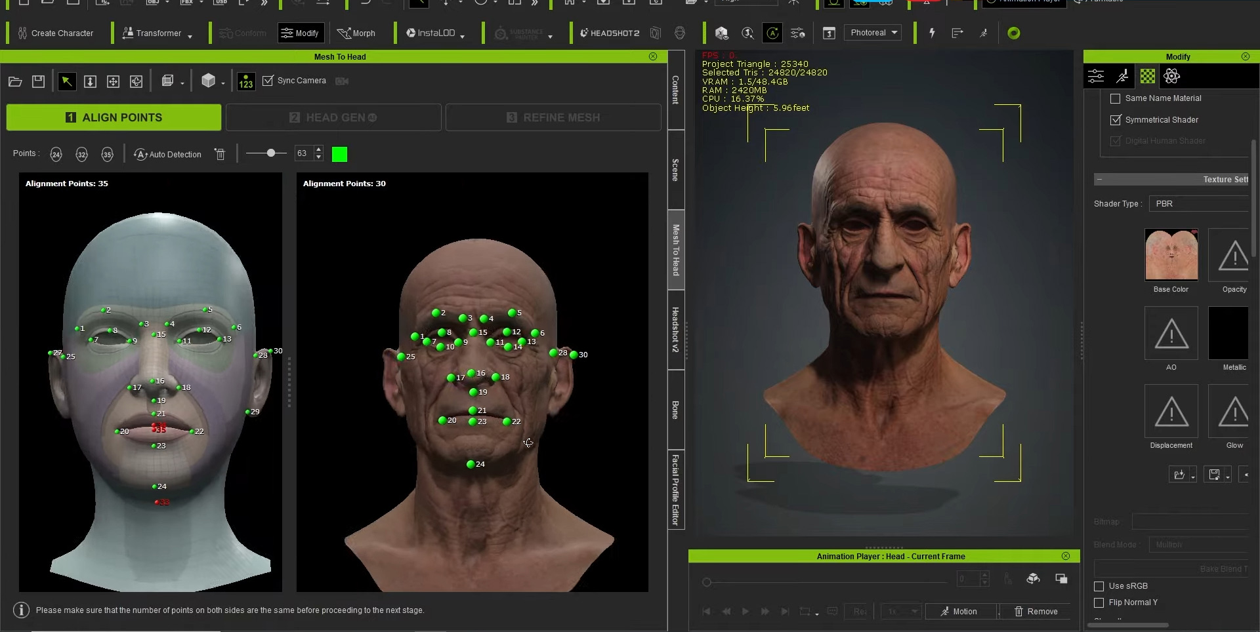Screen dimensions: 1260x632
Task: Toggle the point number display icon
Action: (x=245, y=81)
